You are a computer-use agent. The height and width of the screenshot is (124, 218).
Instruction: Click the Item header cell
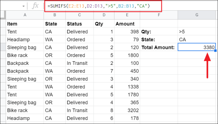pyautogui.click(x=24, y=24)
